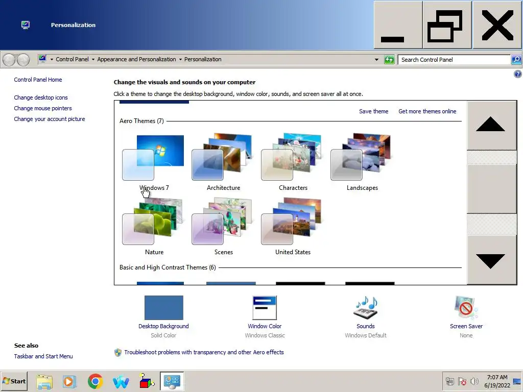Click Appearance and Personalization breadcrumb

[136, 59]
